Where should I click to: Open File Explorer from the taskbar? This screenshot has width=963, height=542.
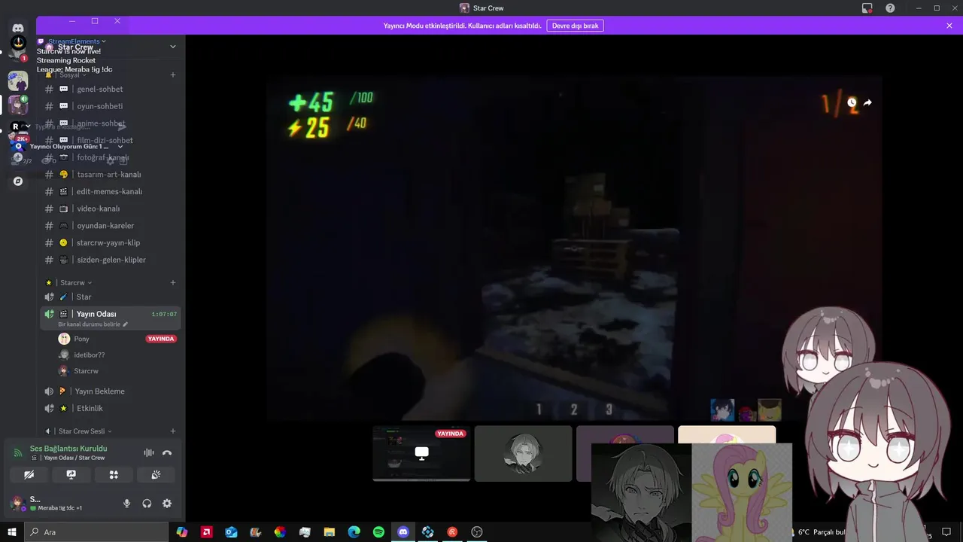tap(330, 532)
